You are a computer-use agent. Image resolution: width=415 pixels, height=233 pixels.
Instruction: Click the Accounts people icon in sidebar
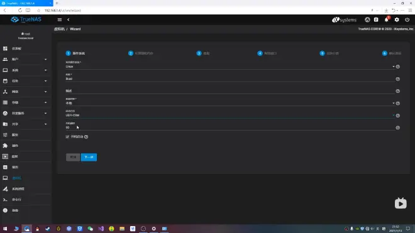[5, 59]
